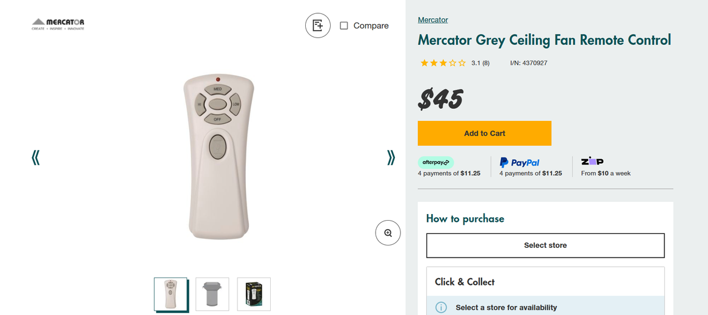Viewport: 708px width, 315px height.
Task: Show next product image
Action: coord(391,158)
